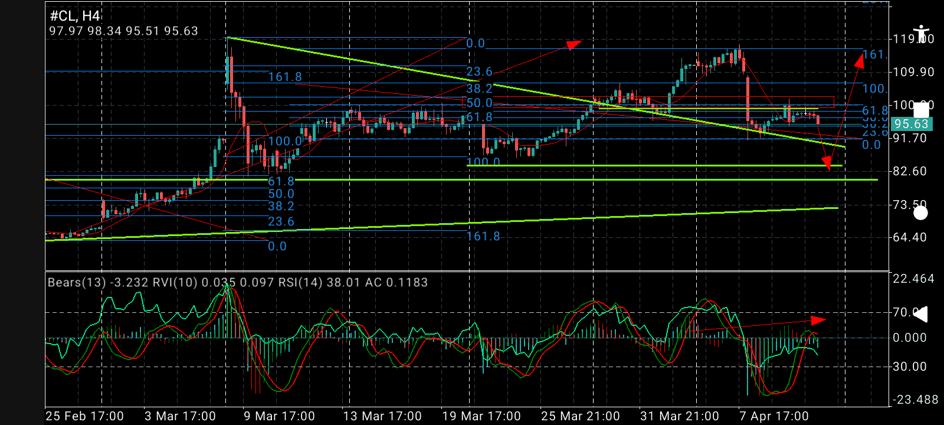
Task: Tap the Android accessibility shortcut icon
Action: [x=920, y=34]
